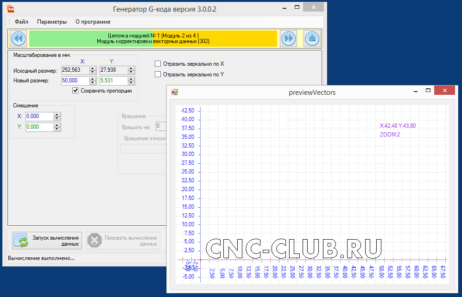The image size is (462, 297).
Task: Increase offset Y with up arrow
Action: [57, 125]
